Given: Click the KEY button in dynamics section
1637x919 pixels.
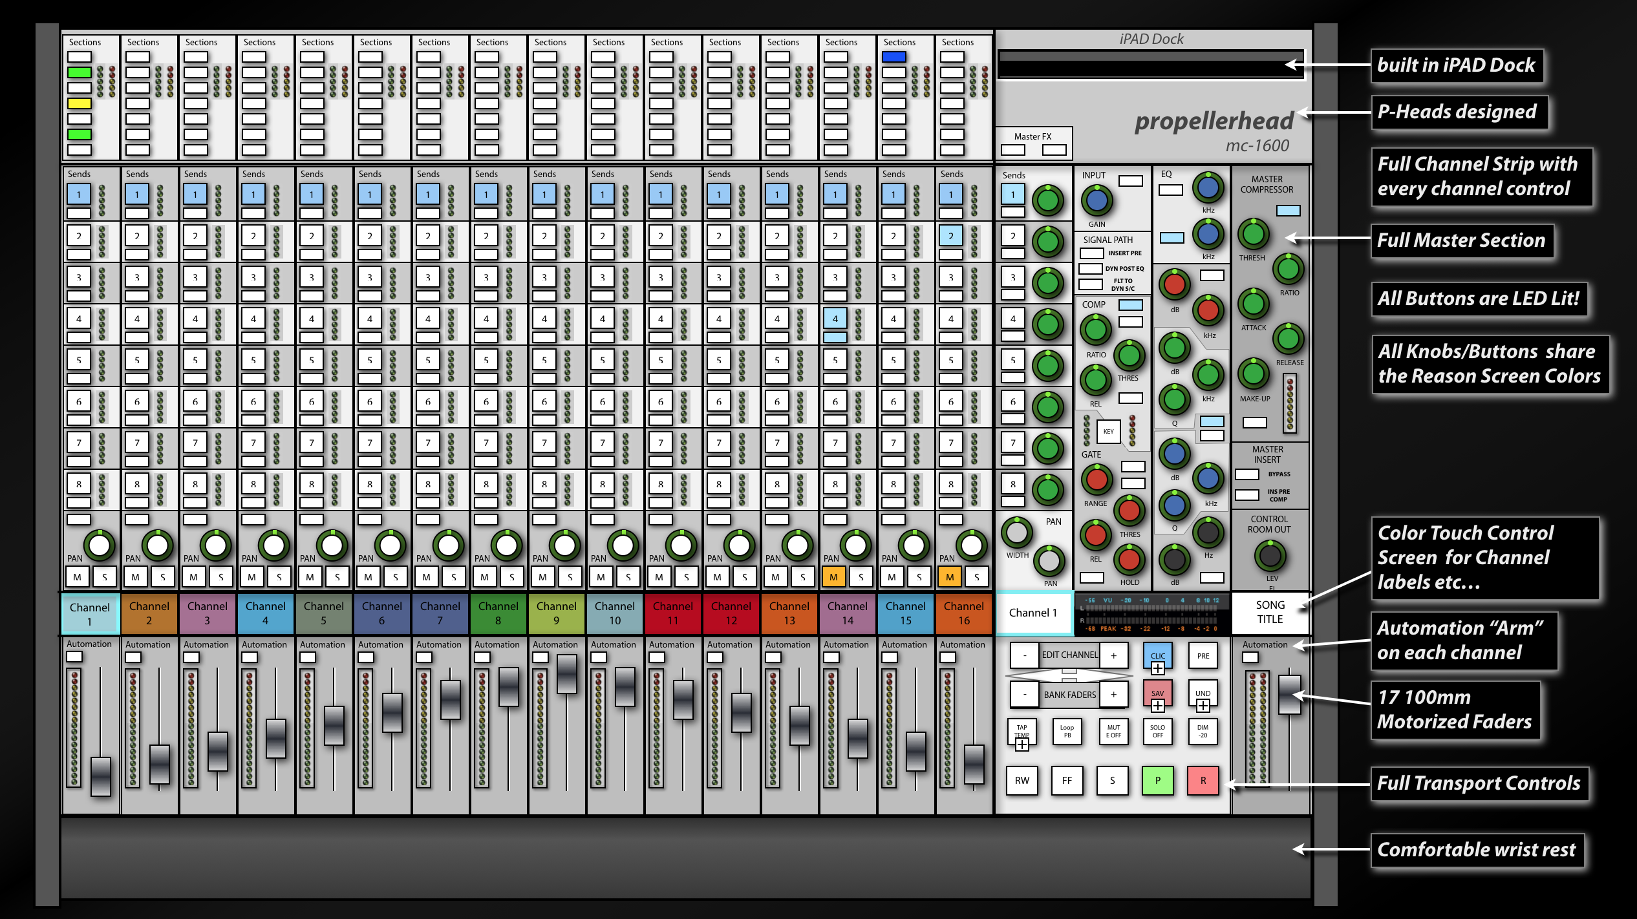Looking at the screenshot, I should 1108,431.
